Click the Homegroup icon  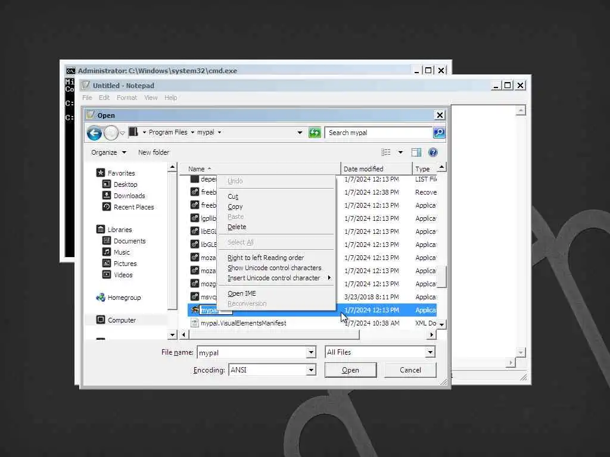[x=100, y=298]
